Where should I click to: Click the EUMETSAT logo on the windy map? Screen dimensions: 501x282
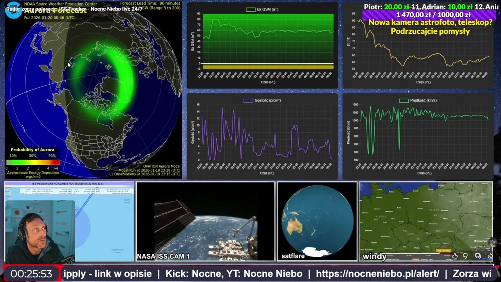[481, 241]
